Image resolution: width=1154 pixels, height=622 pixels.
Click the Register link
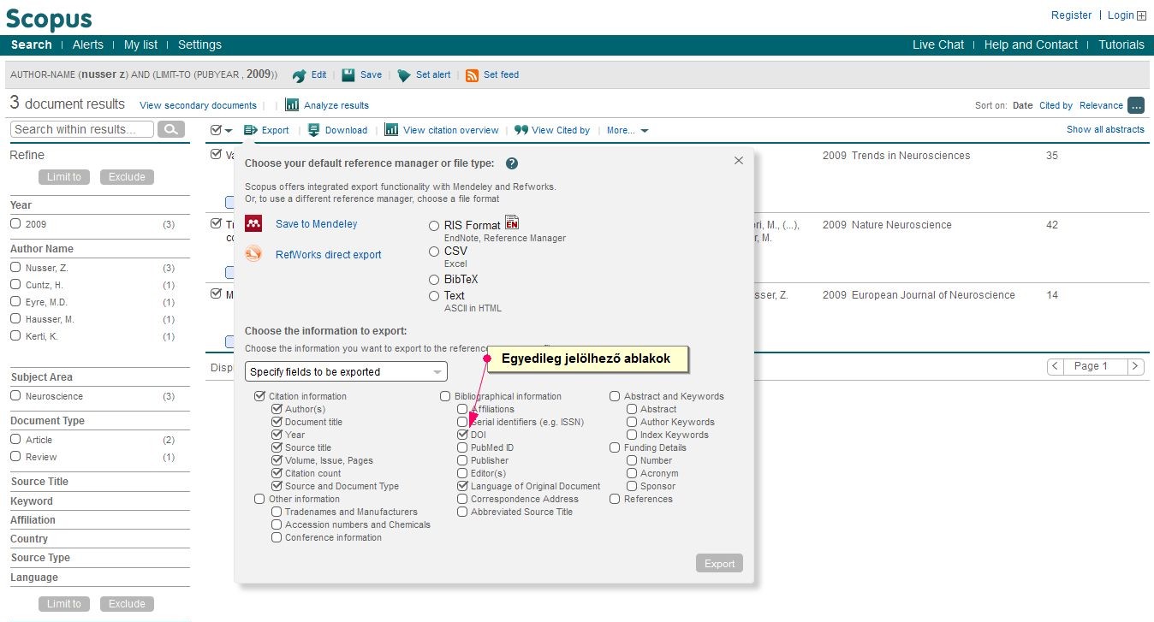tap(1071, 15)
